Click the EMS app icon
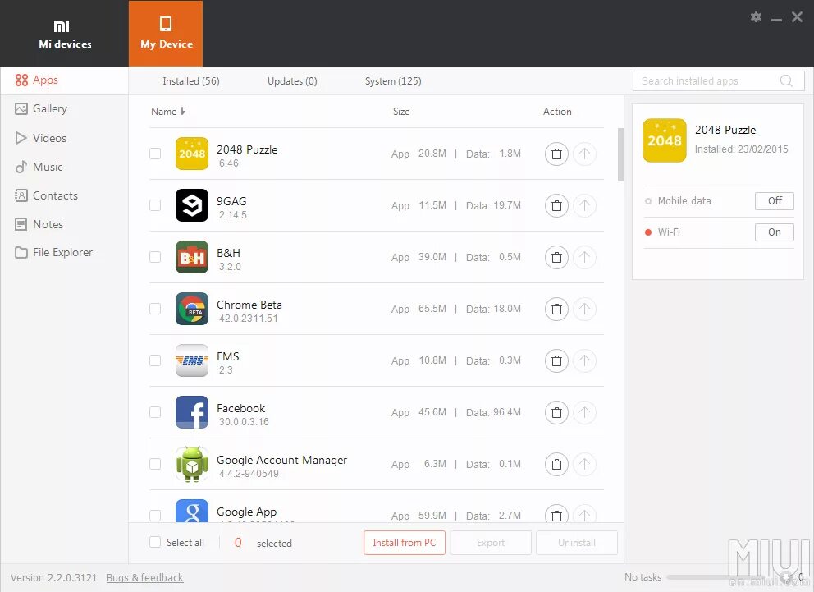Image resolution: width=814 pixels, height=592 pixels. (192, 360)
